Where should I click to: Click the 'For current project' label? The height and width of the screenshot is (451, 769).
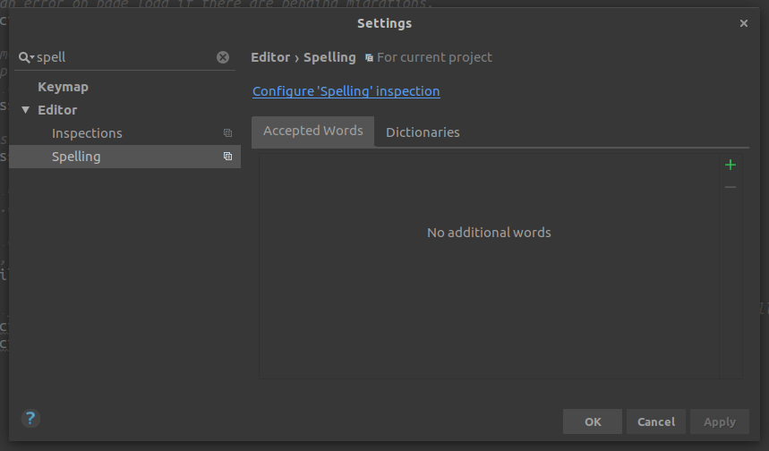click(434, 57)
